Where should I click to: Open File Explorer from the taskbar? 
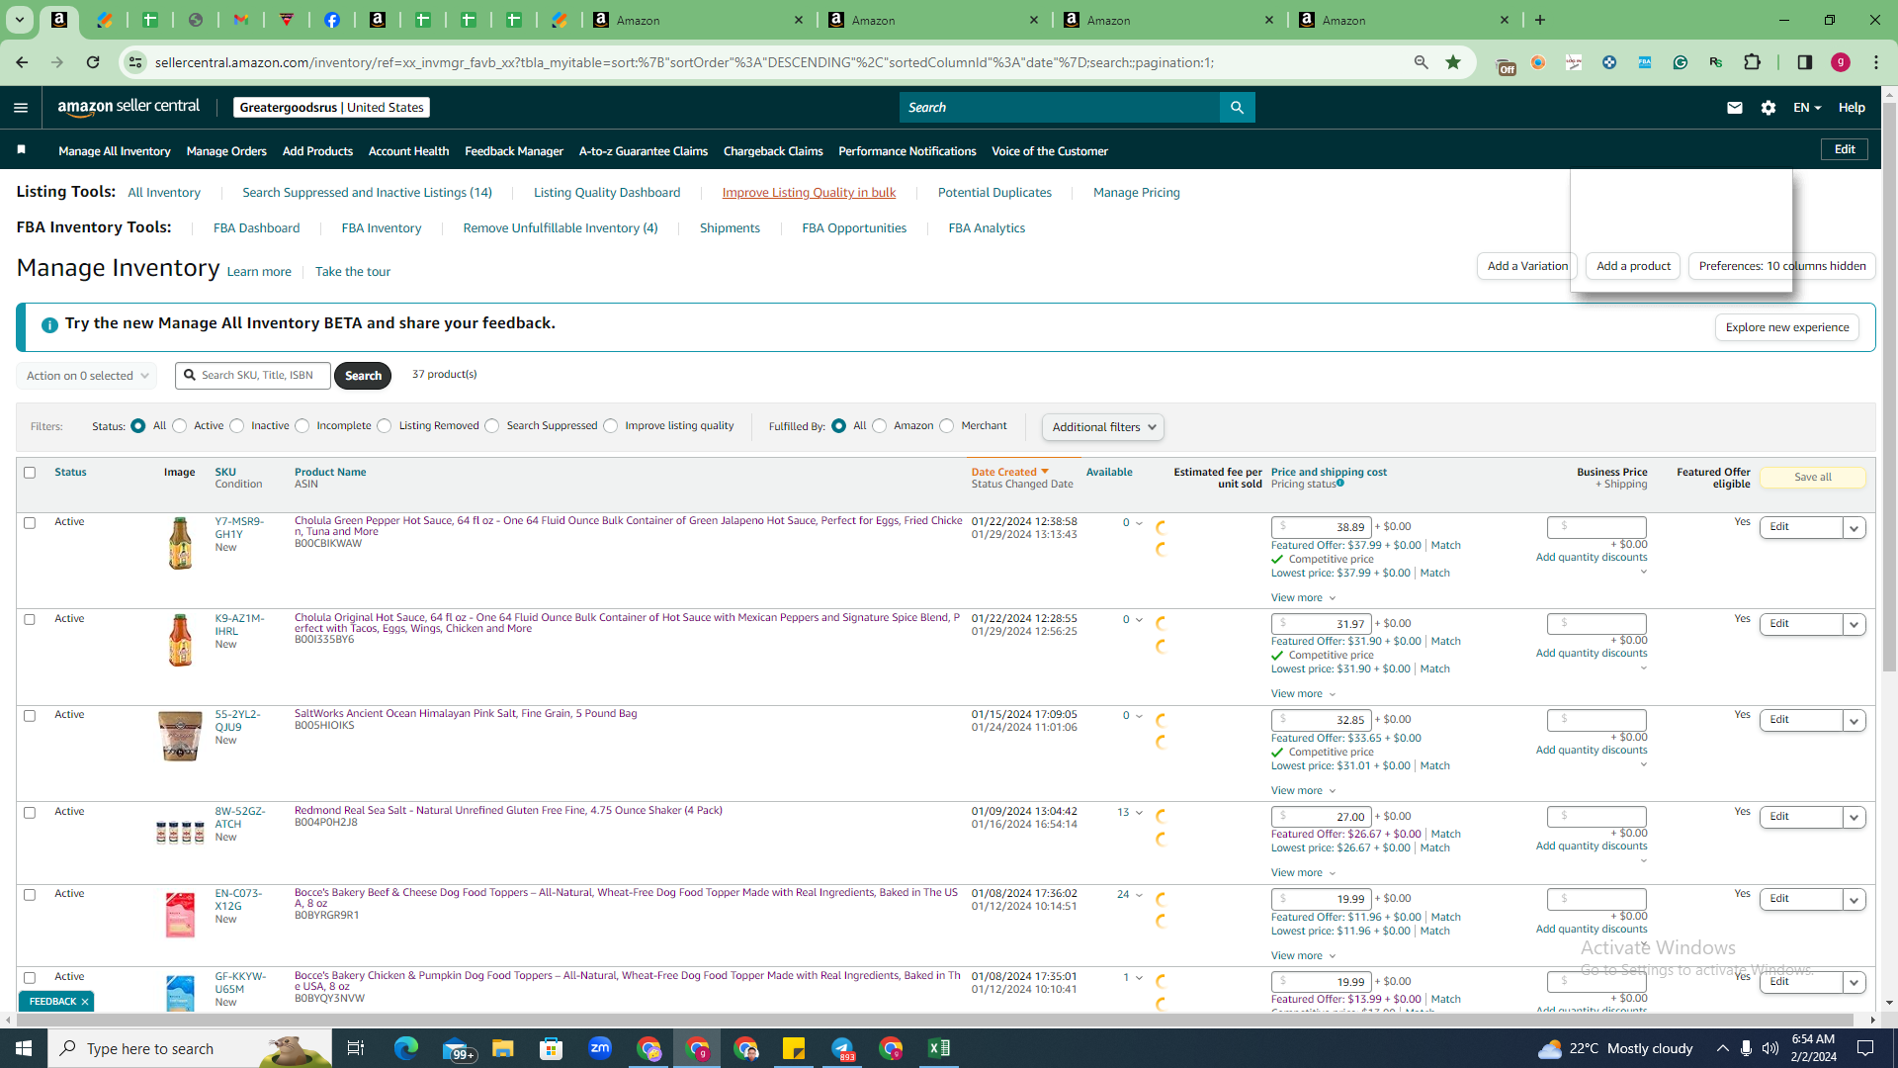pyautogui.click(x=503, y=1048)
